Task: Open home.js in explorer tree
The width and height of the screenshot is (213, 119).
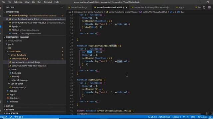Action: tap(16, 76)
